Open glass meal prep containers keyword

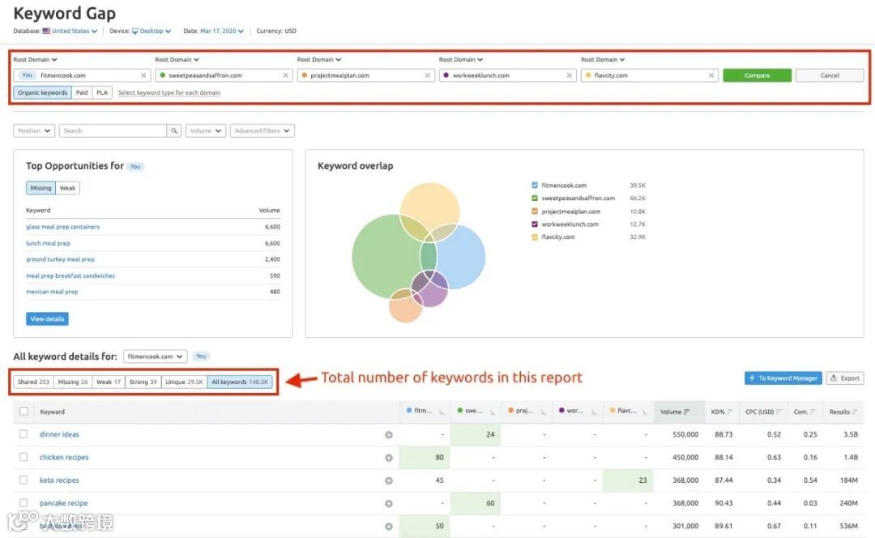[x=62, y=227]
